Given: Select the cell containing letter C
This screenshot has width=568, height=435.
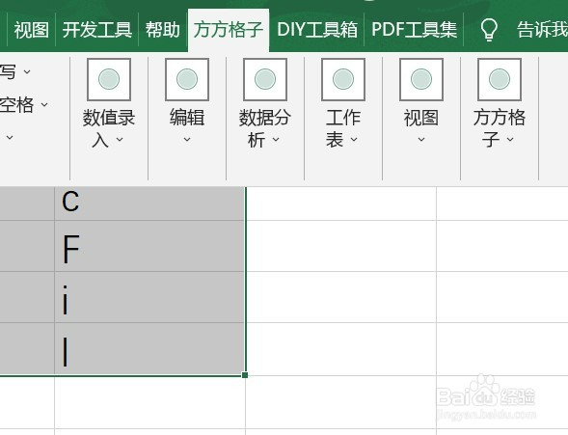Looking at the screenshot, I should pyautogui.click(x=150, y=204).
